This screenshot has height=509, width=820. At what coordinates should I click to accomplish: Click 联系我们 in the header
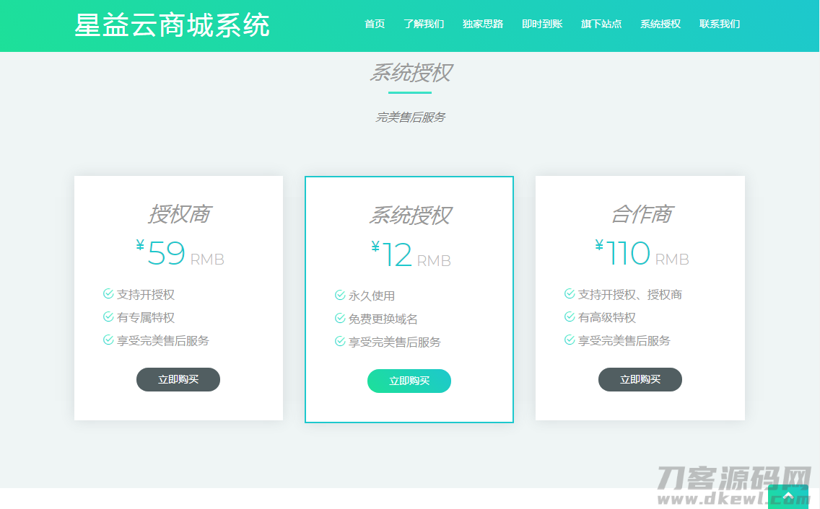pyautogui.click(x=720, y=24)
